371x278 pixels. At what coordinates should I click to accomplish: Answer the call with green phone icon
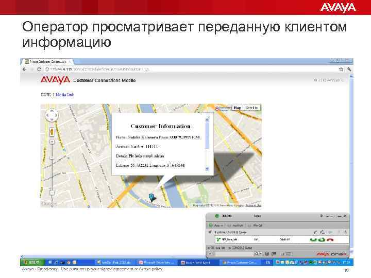313,240
